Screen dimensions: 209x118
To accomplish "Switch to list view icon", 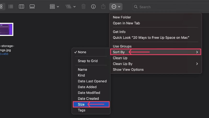I will click(11, 7).
